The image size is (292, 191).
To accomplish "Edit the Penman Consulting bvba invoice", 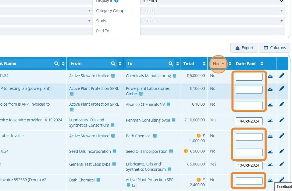I will 282,120.
